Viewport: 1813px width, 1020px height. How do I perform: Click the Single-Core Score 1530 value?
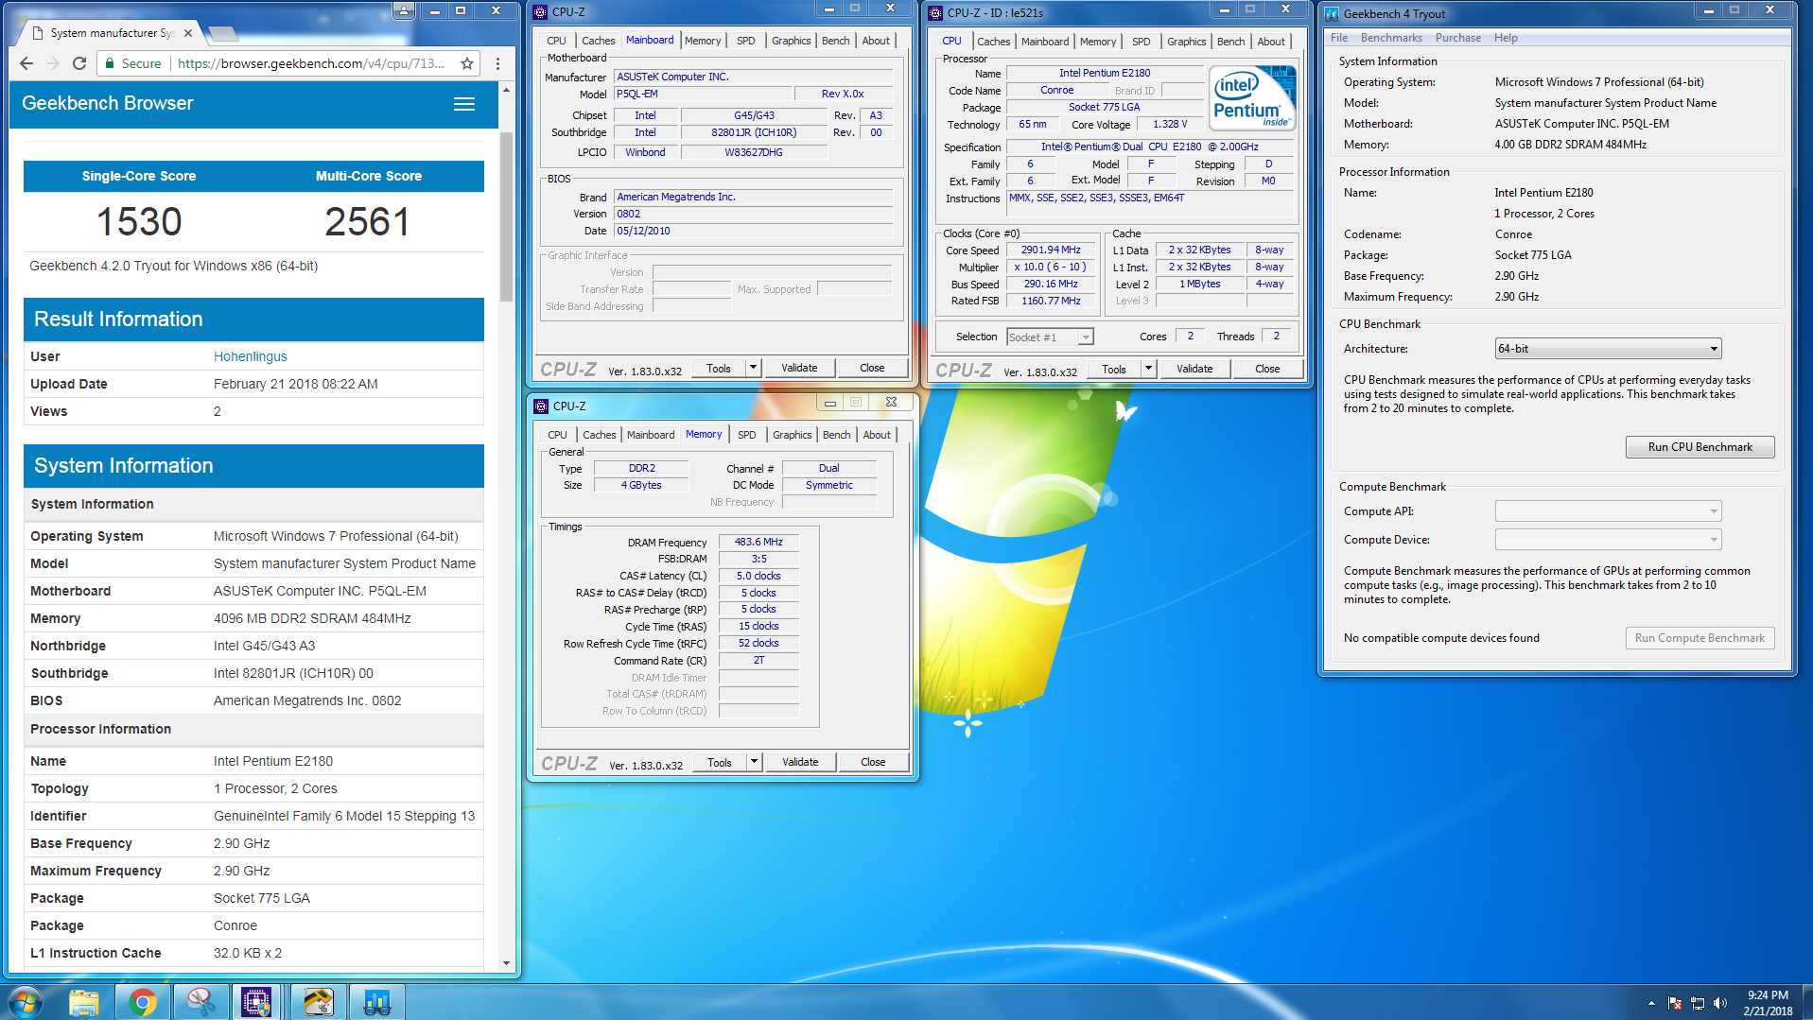point(139,222)
